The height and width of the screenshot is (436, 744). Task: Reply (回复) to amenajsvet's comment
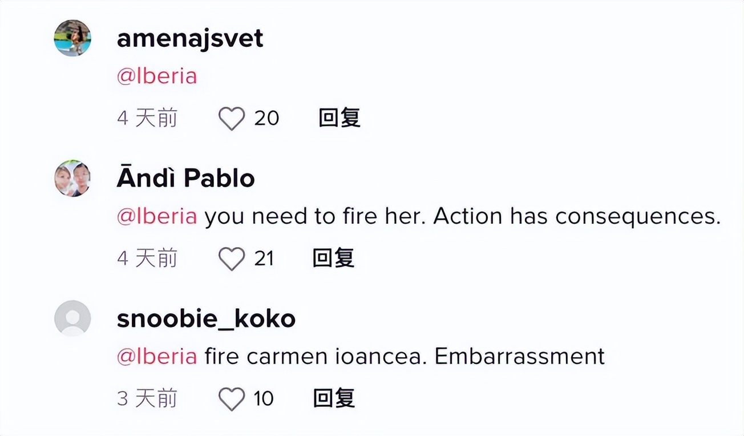tap(339, 118)
